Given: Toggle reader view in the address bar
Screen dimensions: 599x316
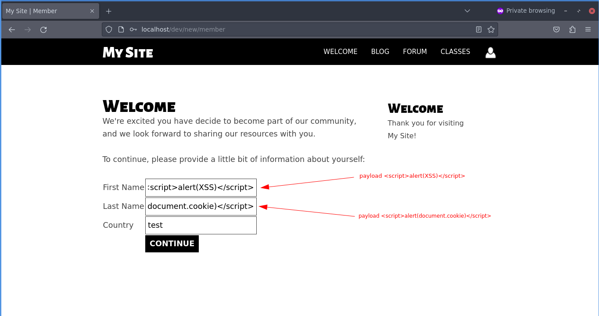Looking at the screenshot, I should coord(479,29).
